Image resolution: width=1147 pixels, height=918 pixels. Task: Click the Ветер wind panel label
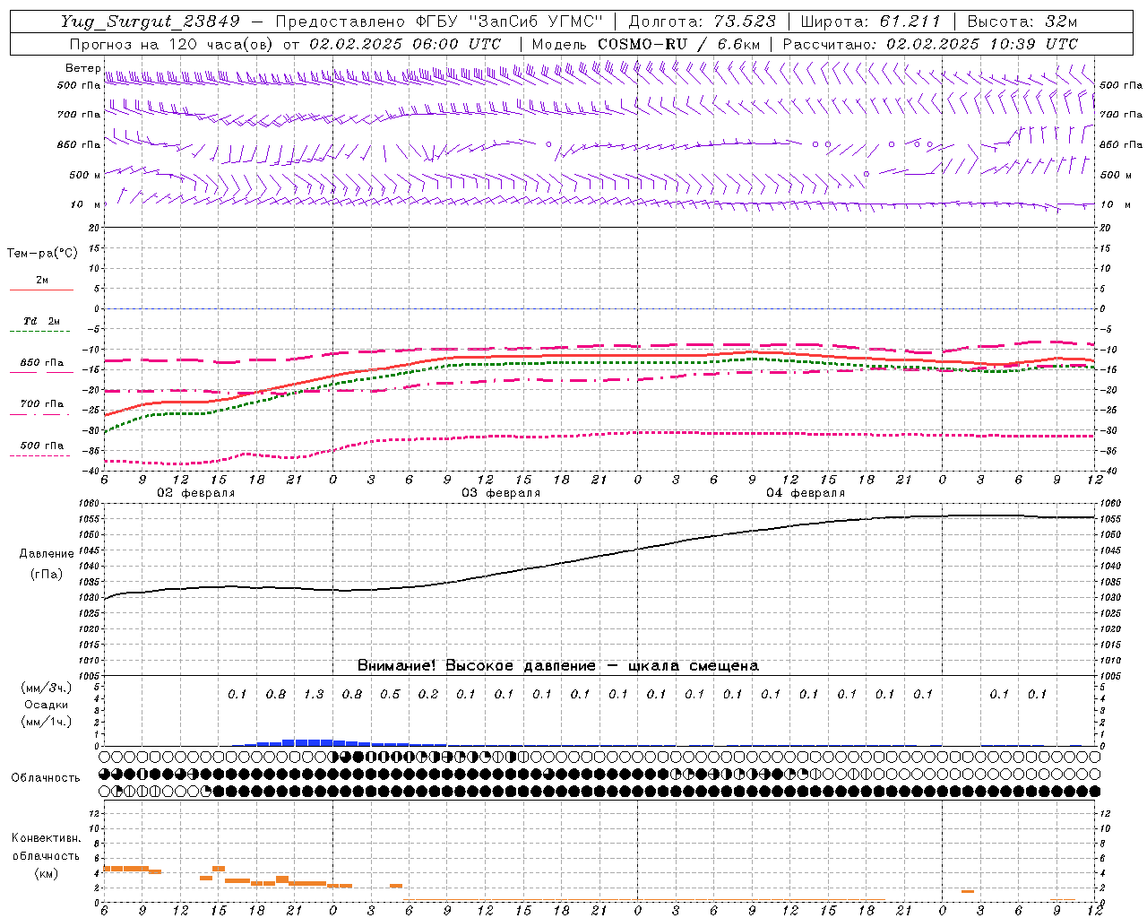(82, 68)
